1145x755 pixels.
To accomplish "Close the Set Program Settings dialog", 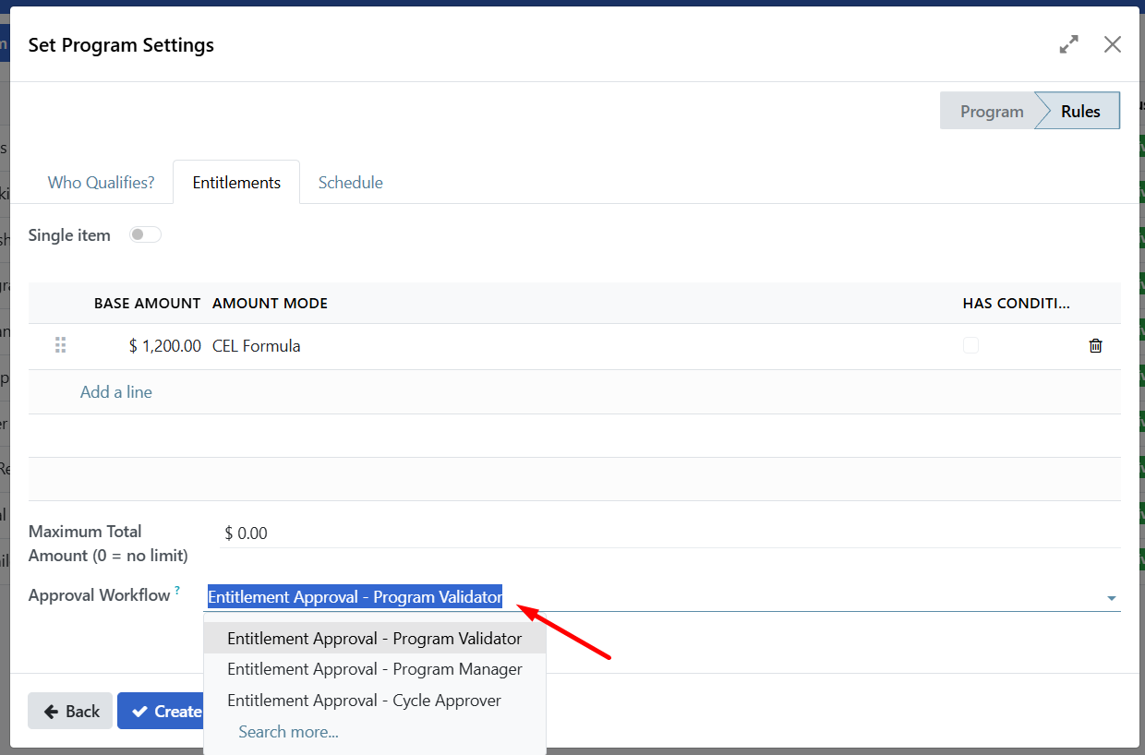I will 1113,44.
